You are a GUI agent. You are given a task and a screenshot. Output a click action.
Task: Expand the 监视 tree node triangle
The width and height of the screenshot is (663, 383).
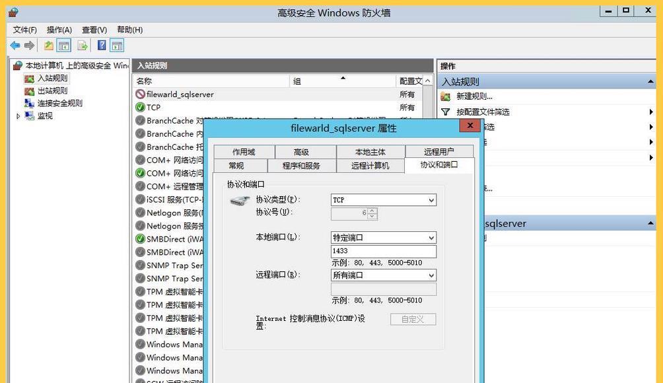point(18,116)
